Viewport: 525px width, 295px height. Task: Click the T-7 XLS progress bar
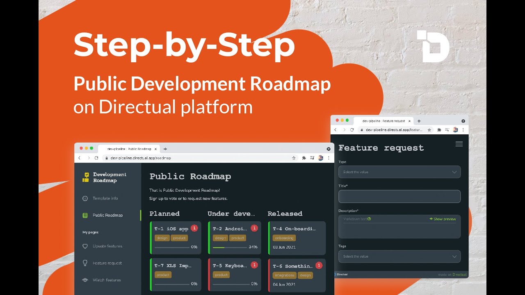click(x=172, y=284)
